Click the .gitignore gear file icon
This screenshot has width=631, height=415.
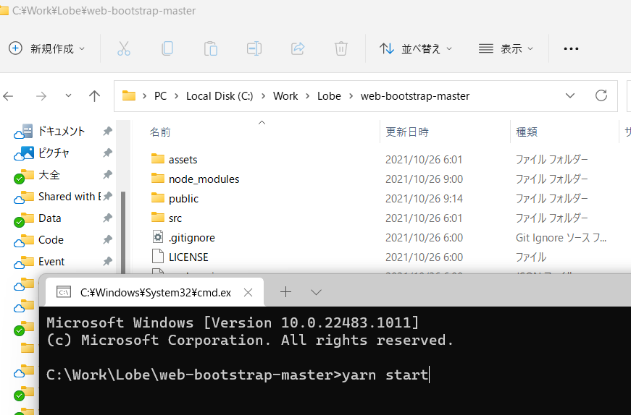tap(158, 236)
